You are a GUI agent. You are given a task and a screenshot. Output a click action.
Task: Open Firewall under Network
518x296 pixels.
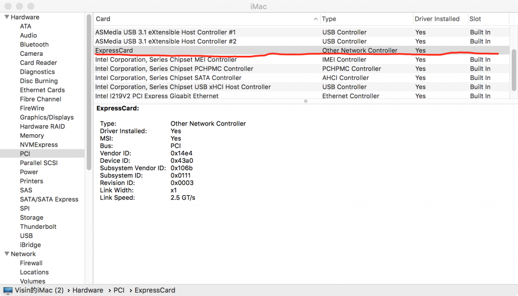click(x=31, y=263)
